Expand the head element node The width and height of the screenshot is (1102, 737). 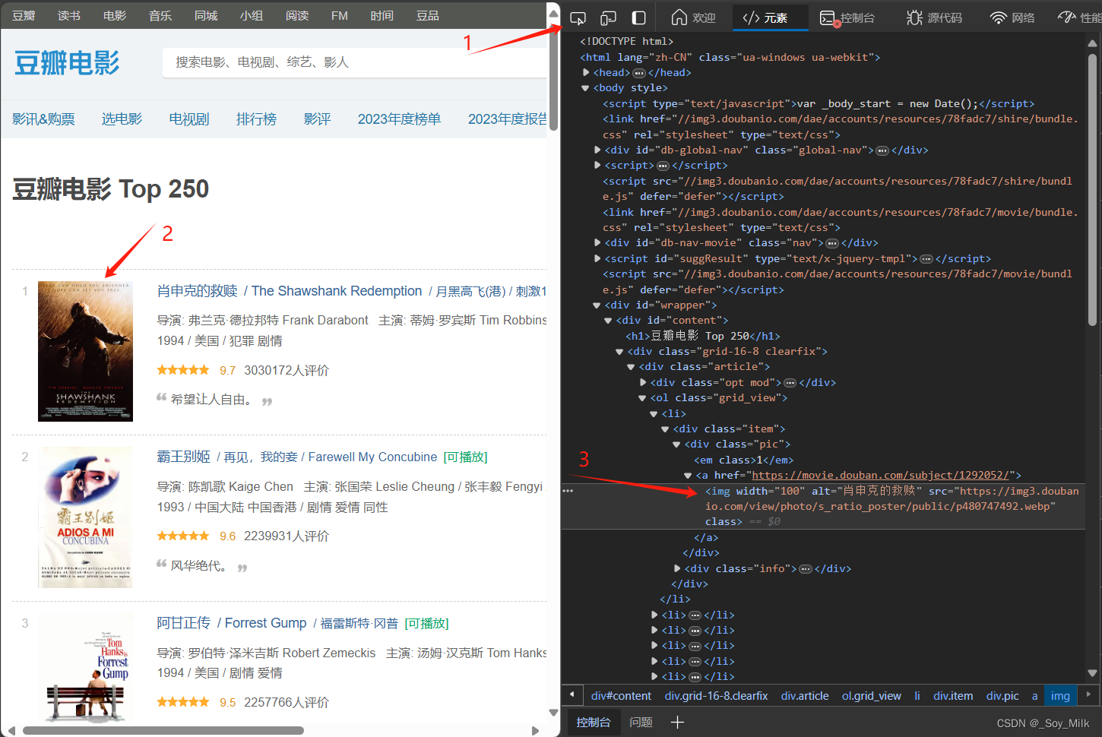pos(586,72)
